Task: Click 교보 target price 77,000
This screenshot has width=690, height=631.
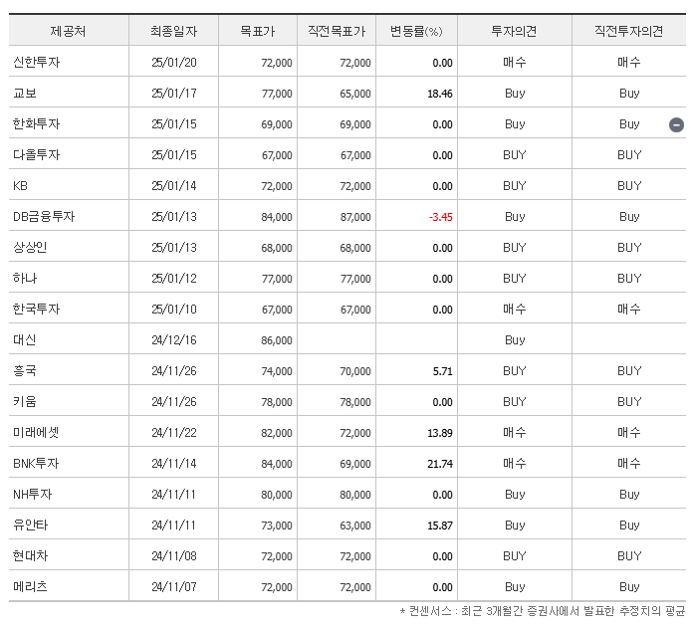Action: 277,95
